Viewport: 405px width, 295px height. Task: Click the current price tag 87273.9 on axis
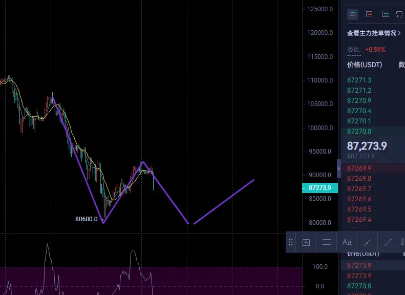320,188
